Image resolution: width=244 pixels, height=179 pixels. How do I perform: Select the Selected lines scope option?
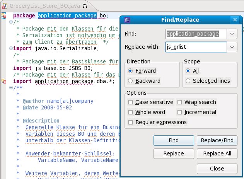[188, 81]
